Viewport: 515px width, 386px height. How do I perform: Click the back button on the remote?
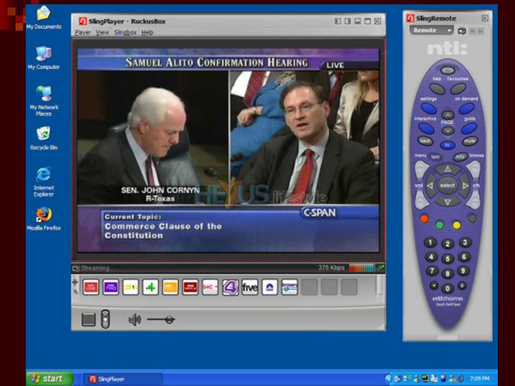pos(425,141)
